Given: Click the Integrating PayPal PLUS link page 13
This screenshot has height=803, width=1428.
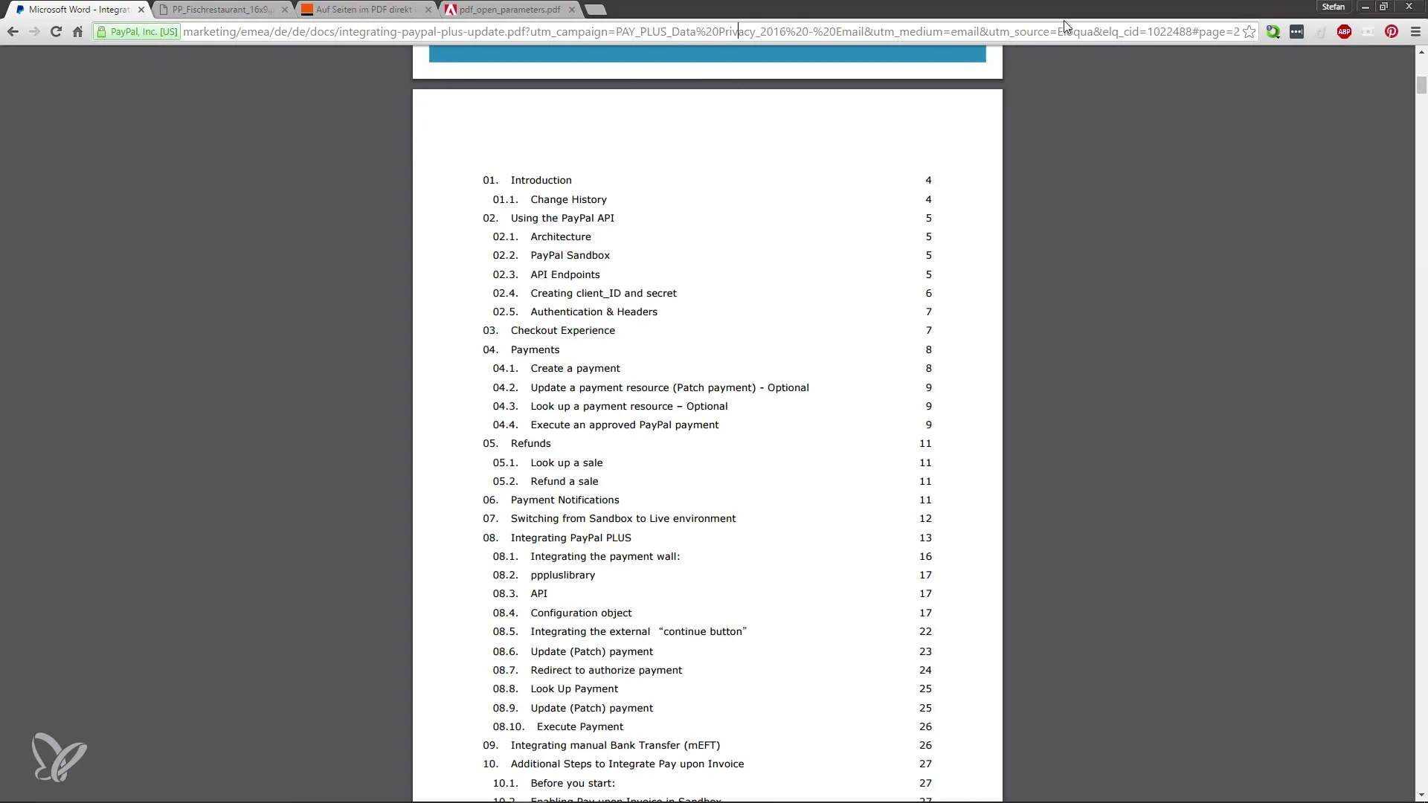Looking at the screenshot, I should coord(570,536).
